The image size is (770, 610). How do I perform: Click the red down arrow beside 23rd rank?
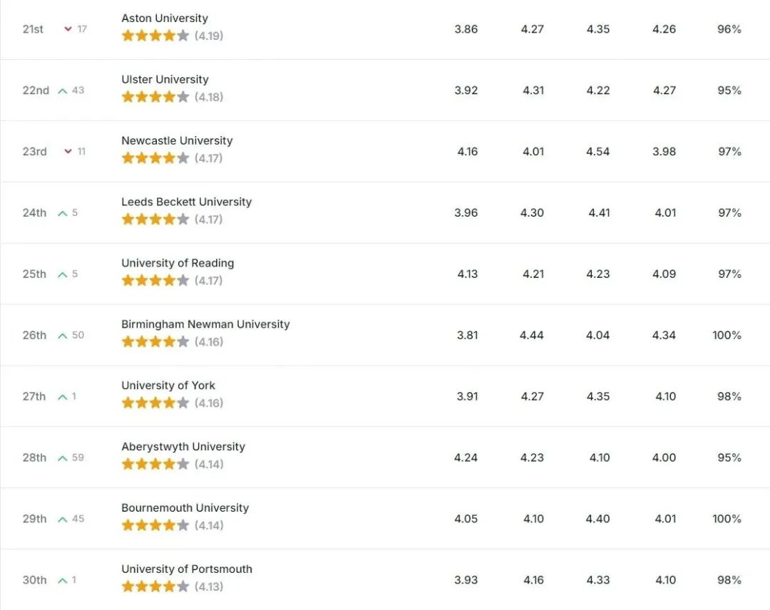coord(68,151)
